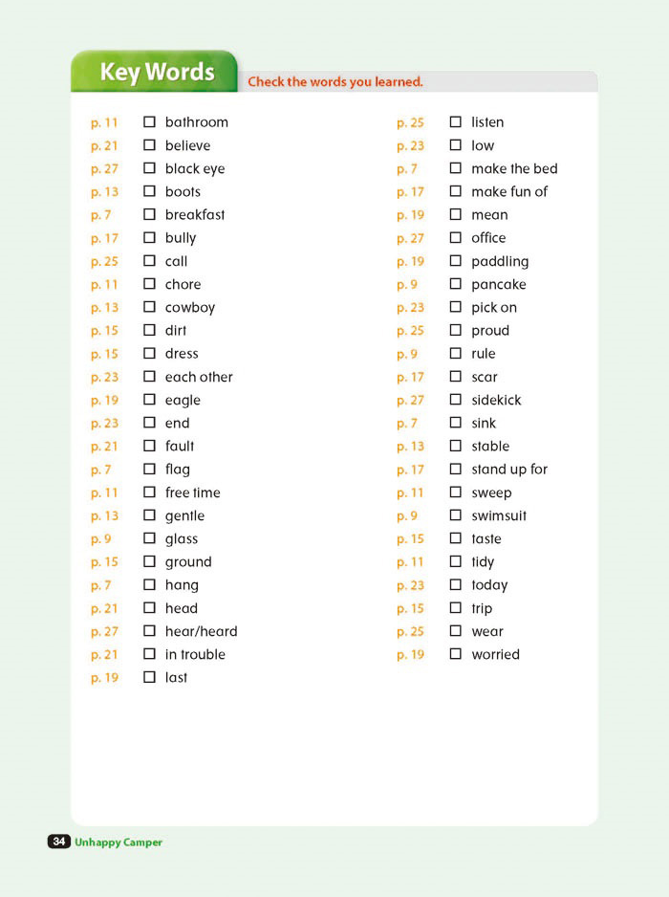Click the p. 19 reference beside eagle
Image resolution: width=669 pixels, height=897 pixels.
click(x=104, y=401)
